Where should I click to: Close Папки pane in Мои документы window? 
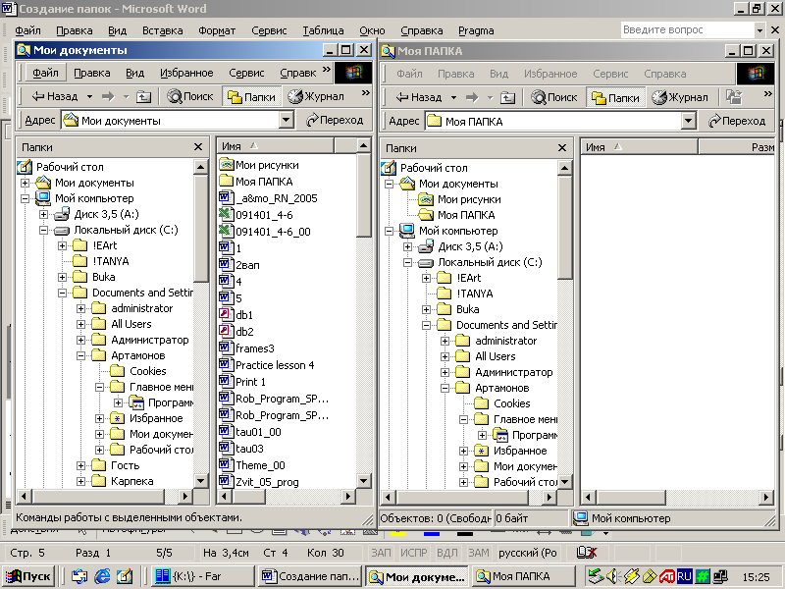coord(198,146)
